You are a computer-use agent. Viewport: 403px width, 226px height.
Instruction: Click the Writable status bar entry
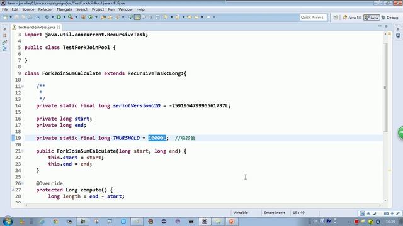241,213
